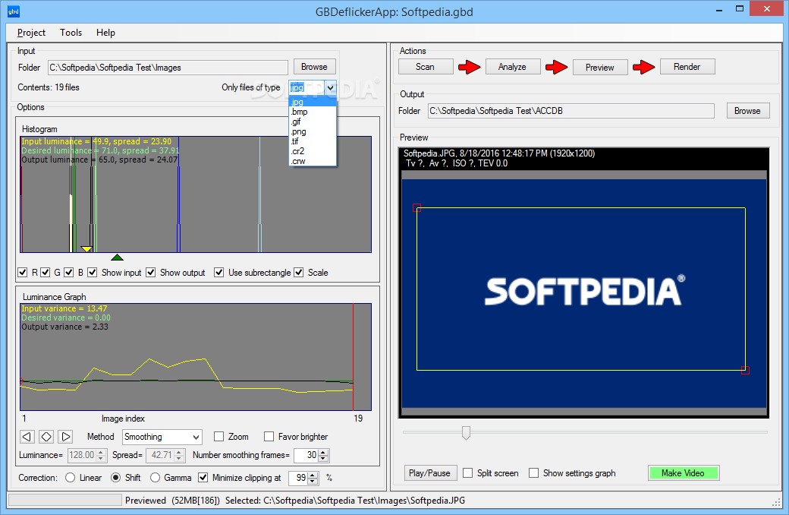Toggle the R channel checkbox
Viewport: 789px width, 515px height.
click(23, 273)
